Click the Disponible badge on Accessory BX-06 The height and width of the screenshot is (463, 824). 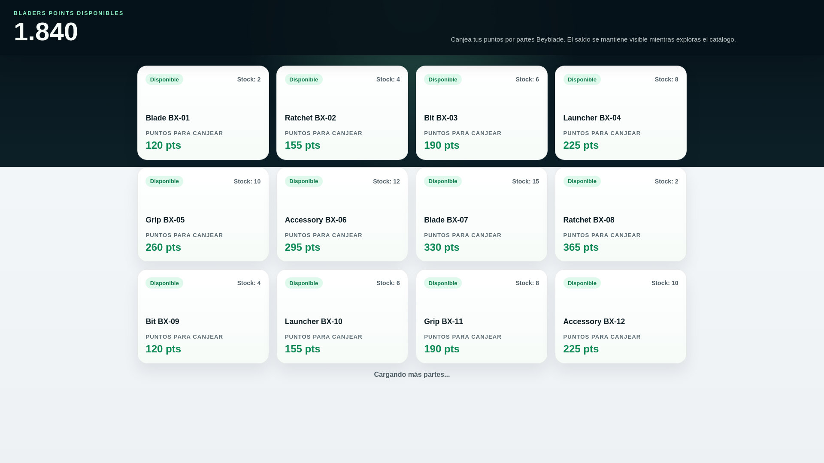point(303,181)
